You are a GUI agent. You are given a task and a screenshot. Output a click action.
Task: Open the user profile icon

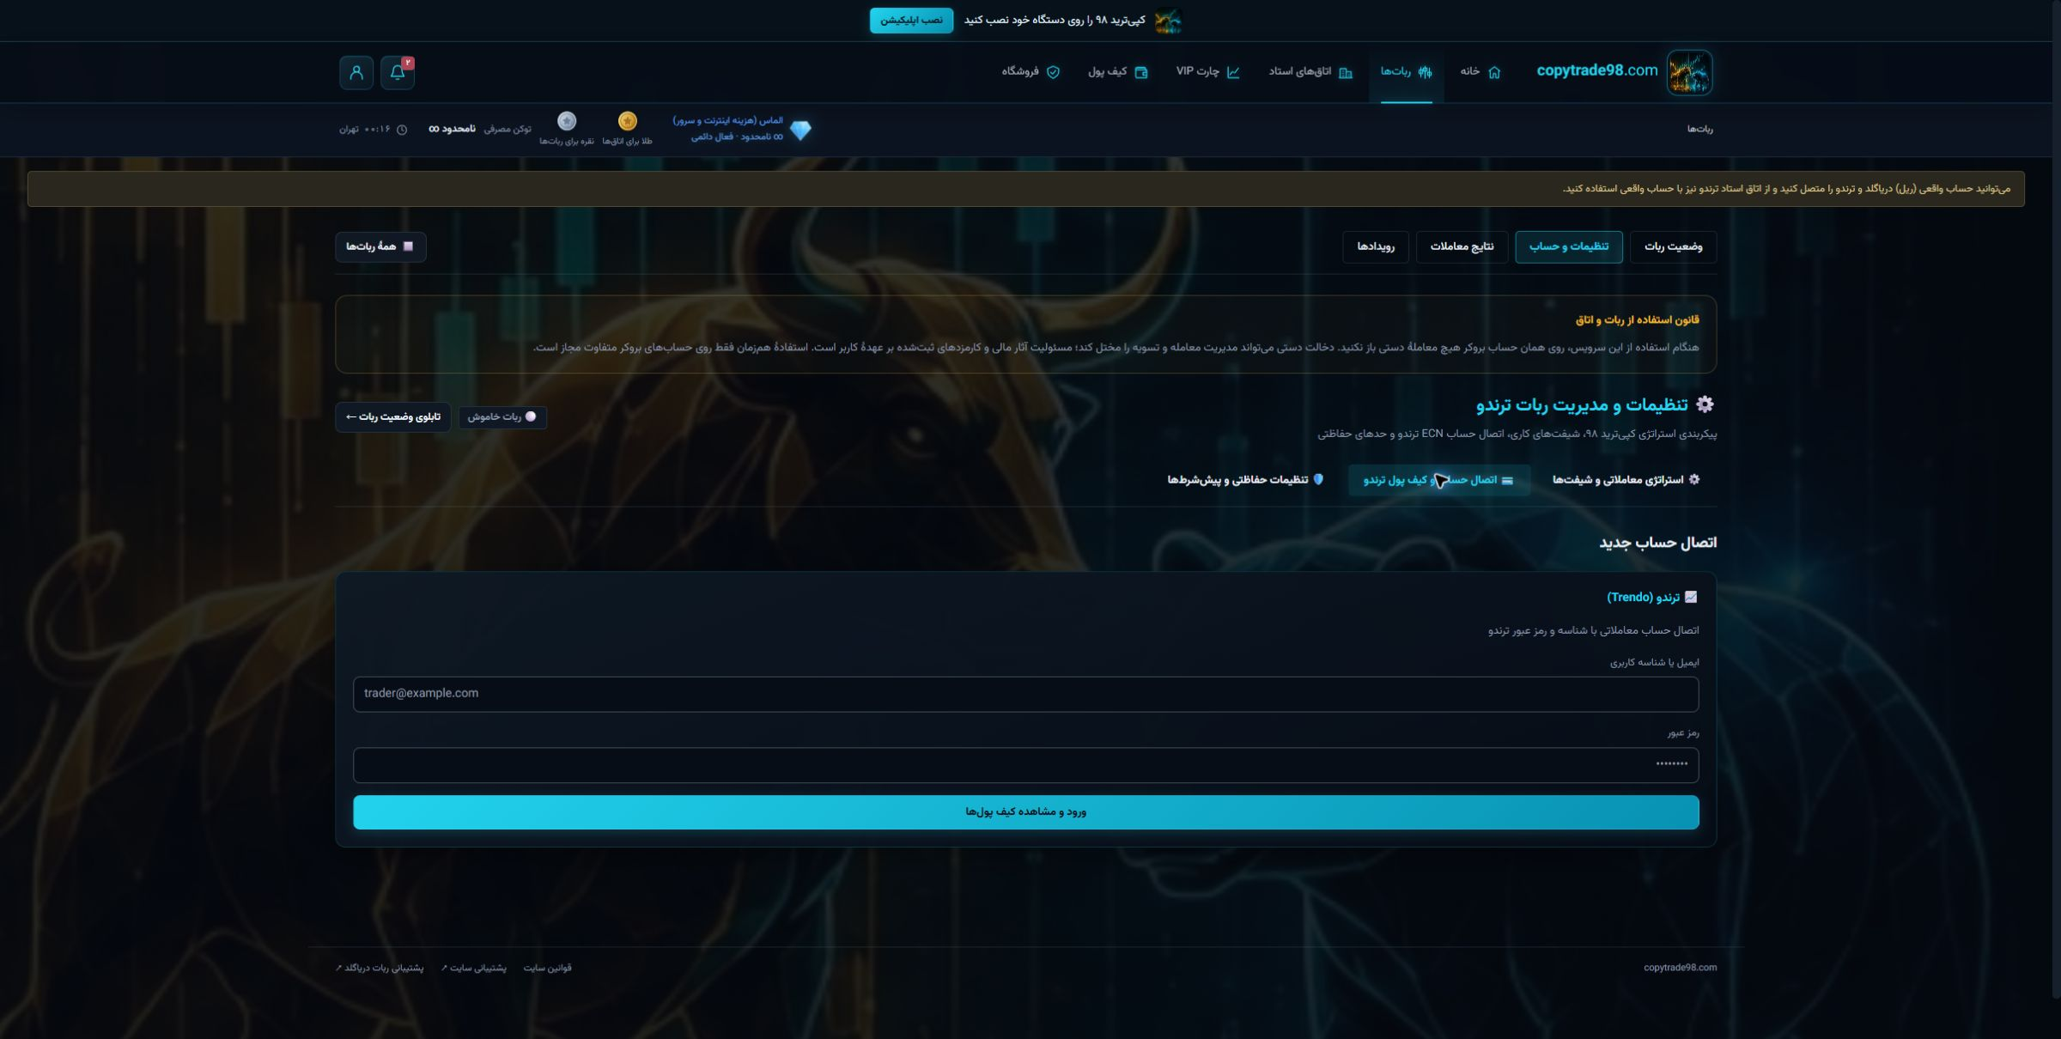[356, 72]
